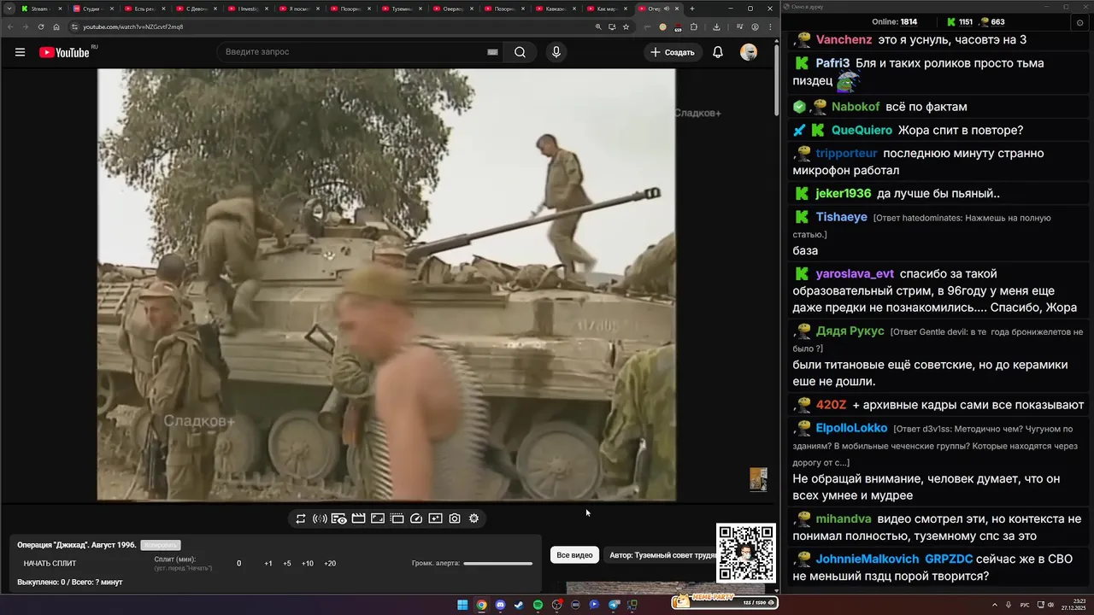The height and width of the screenshot is (615, 1094).
Task: Add +5 minutes to split
Action: (x=287, y=564)
